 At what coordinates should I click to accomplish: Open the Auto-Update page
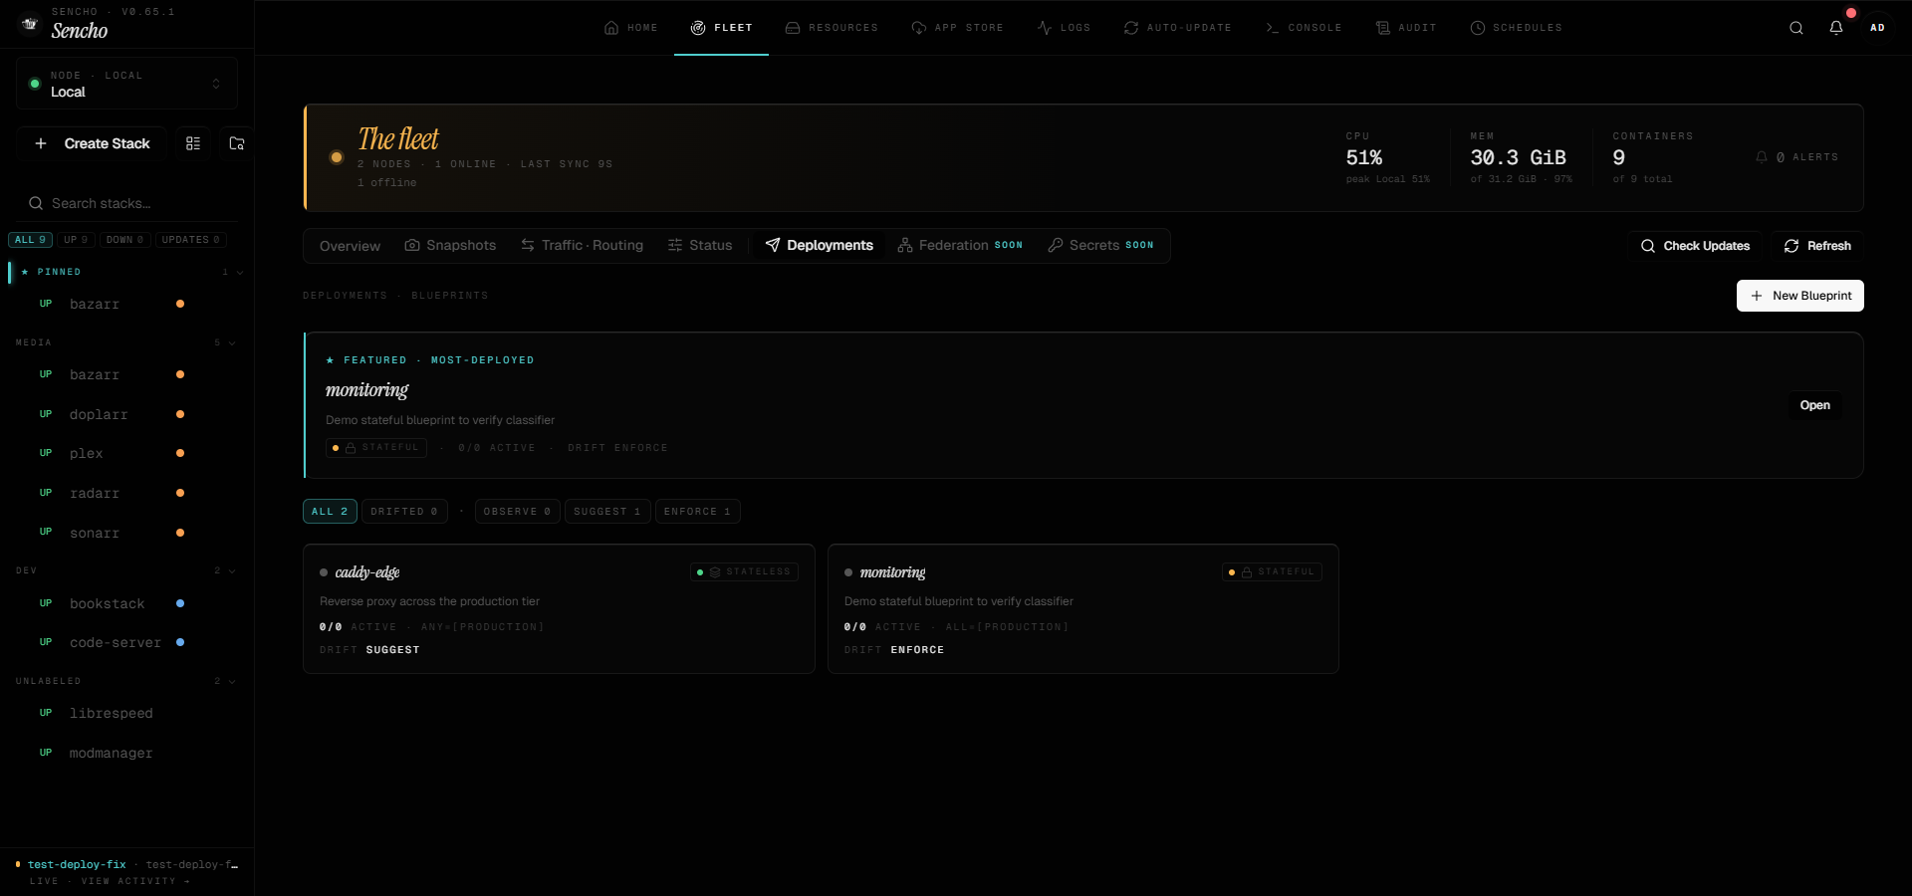(1178, 28)
